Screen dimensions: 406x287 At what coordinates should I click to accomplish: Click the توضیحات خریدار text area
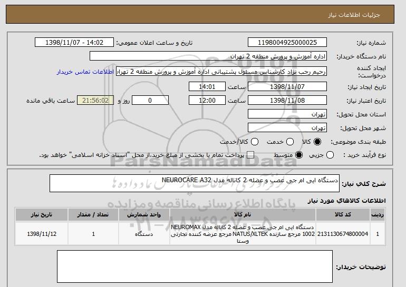(x=195, y=266)
